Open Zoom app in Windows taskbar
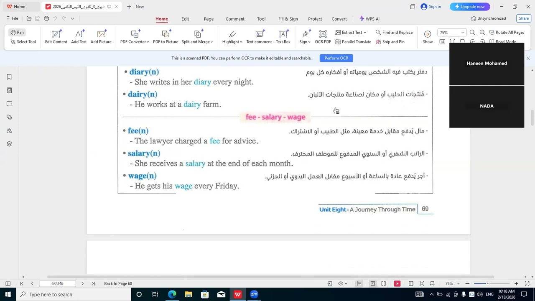The image size is (535, 301). coord(254,294)
